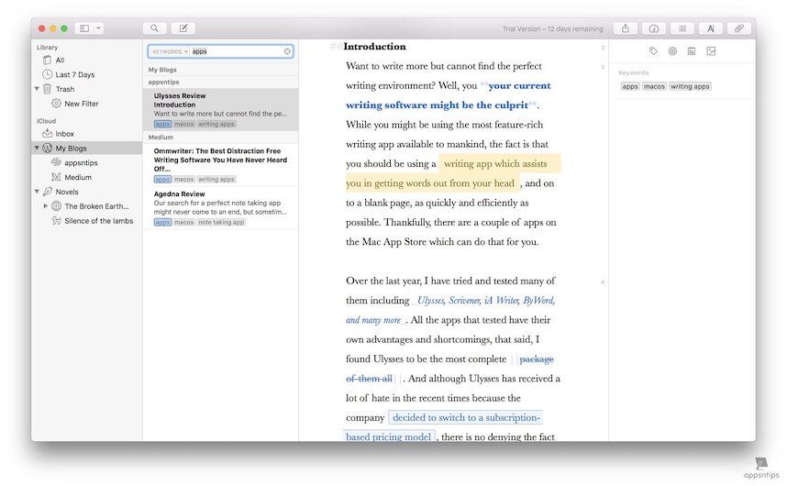Open the view layout dropdown arrow
The height and width of the screenshot is (486, 787).
click(98, 28)
